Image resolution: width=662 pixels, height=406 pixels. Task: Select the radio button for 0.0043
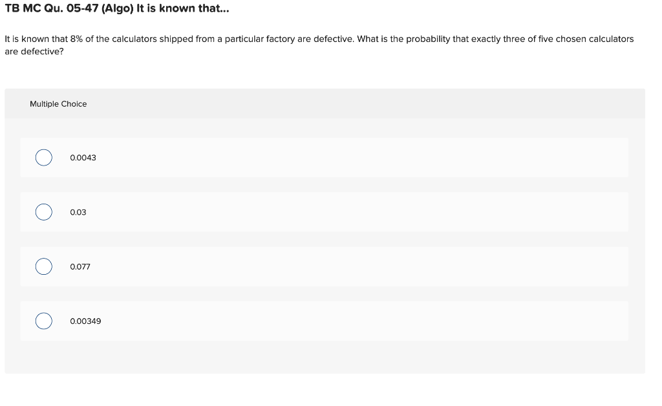(x=43, y=157)
